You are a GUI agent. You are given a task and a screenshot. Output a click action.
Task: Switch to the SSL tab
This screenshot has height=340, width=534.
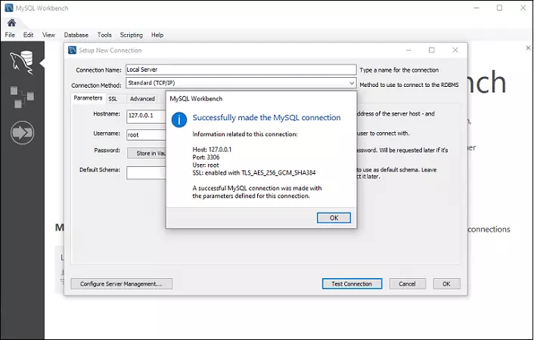click(x=113, y=99)
